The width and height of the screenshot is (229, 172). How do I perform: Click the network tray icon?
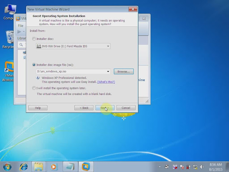(x=195, y=167)
